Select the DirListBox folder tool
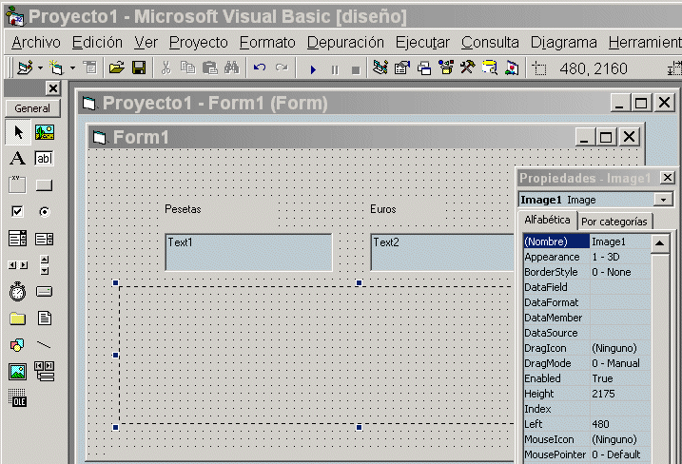 point(17,319)
